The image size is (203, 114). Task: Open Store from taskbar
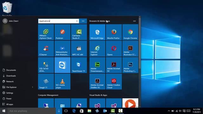82,111
